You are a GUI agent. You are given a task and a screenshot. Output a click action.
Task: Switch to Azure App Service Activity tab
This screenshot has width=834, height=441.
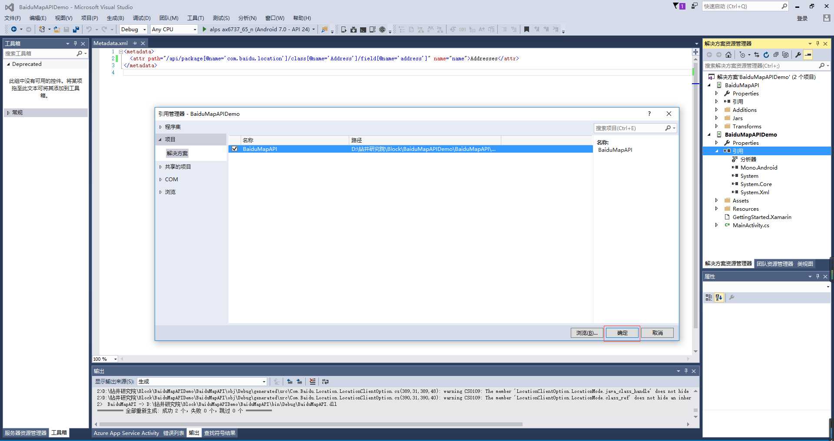click(126, 433)
